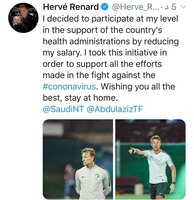Image resolution: width=194 pixels, height=200 pixels.
Task: Click the green crest on the white shirt
Action: (x=160, y=158)
